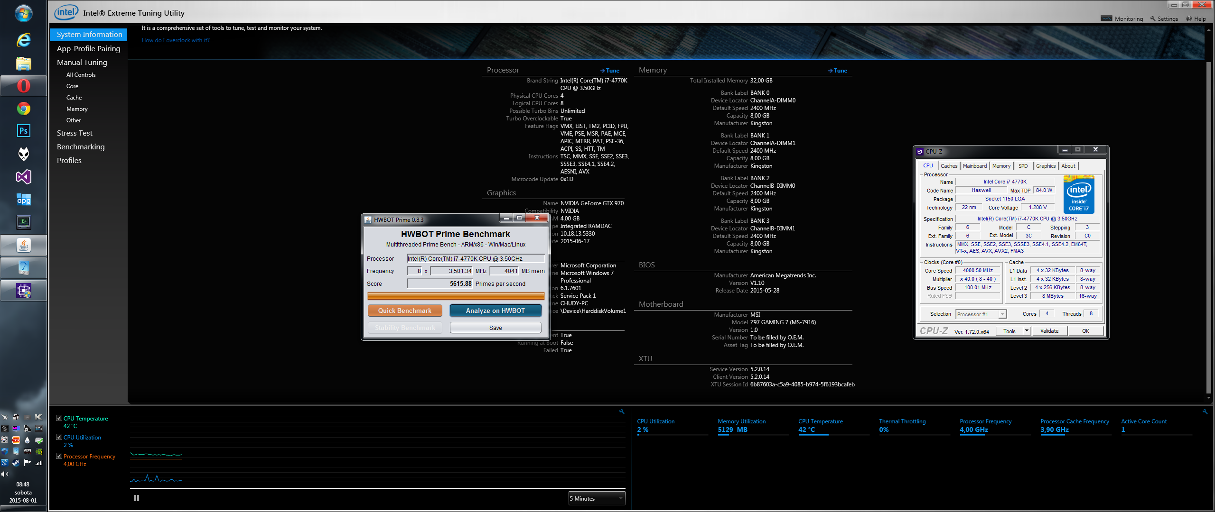Screen dimensions: 1215x512
Task: Click the Processor name field in HWBOT Prime
Action: (476, 259)
